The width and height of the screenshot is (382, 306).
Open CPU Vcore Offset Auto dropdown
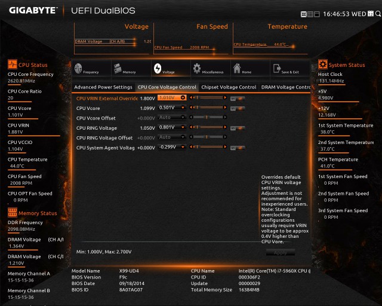coord(172,117)
